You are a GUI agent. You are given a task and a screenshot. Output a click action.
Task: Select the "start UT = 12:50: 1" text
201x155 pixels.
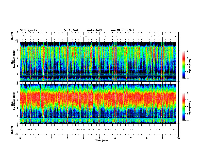[123, 30]
